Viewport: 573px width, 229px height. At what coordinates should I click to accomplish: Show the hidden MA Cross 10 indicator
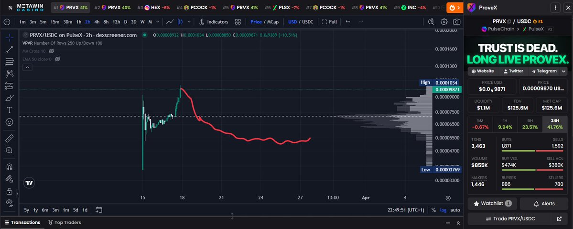(x=52, y=51)
